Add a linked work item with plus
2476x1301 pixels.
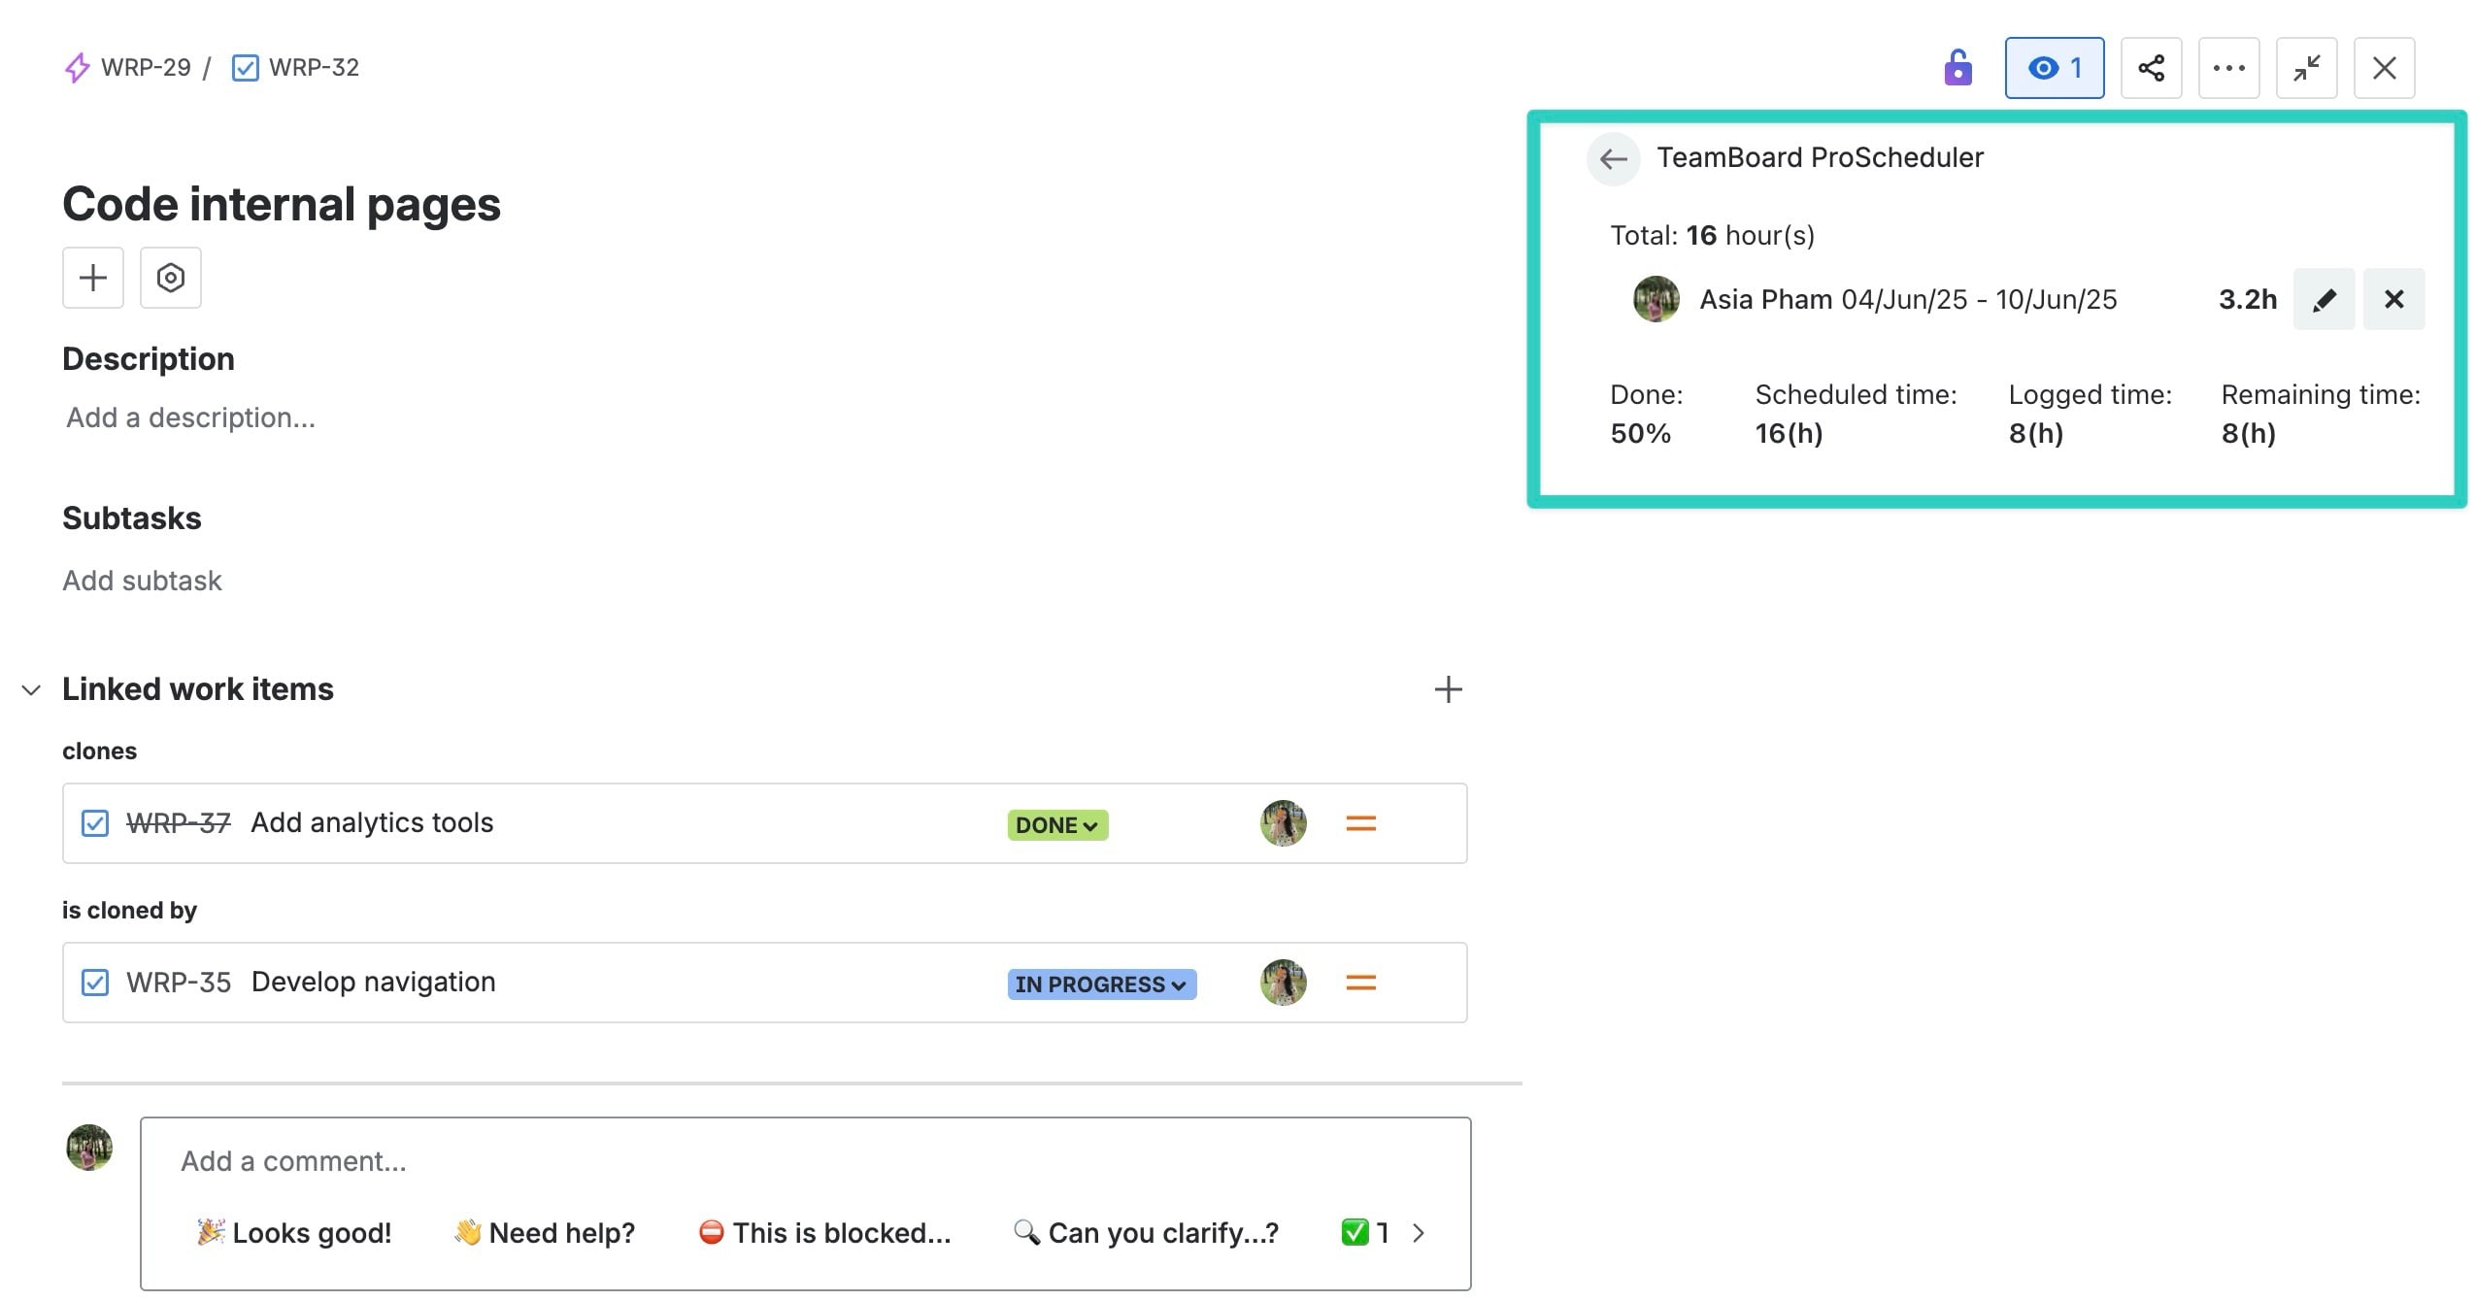(1449, 689)
